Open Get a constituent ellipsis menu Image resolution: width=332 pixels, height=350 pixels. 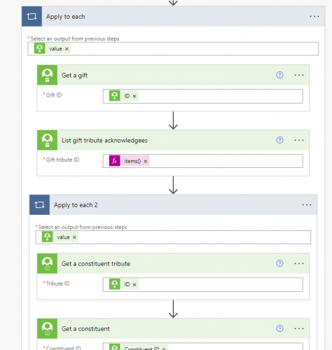pos(299,328)
